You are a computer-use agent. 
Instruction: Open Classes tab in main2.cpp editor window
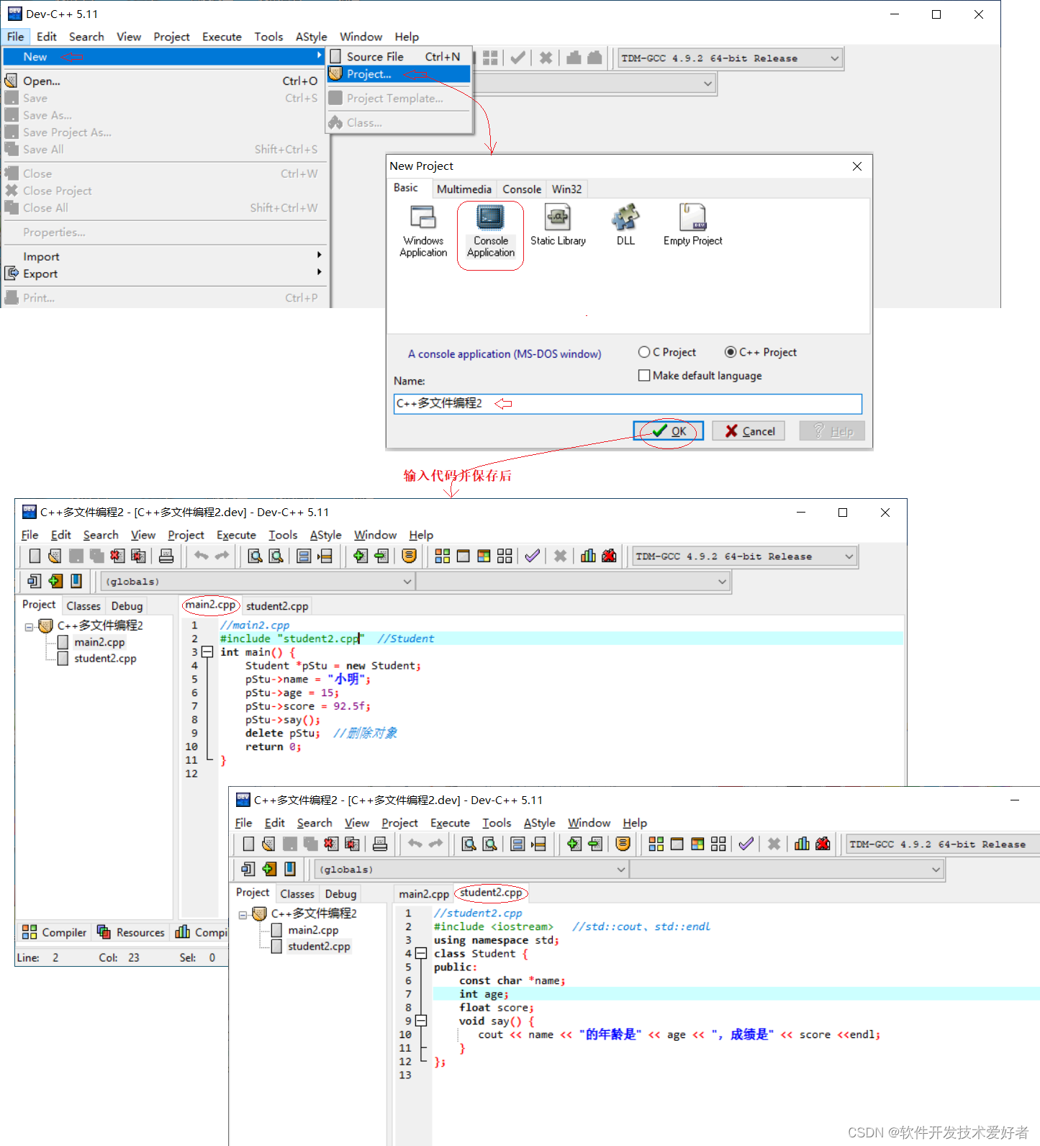83,606
